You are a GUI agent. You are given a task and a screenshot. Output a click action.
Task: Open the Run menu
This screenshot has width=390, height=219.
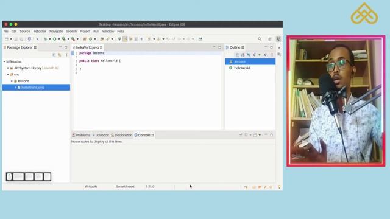pyautogui.click(x=96, y=31)
